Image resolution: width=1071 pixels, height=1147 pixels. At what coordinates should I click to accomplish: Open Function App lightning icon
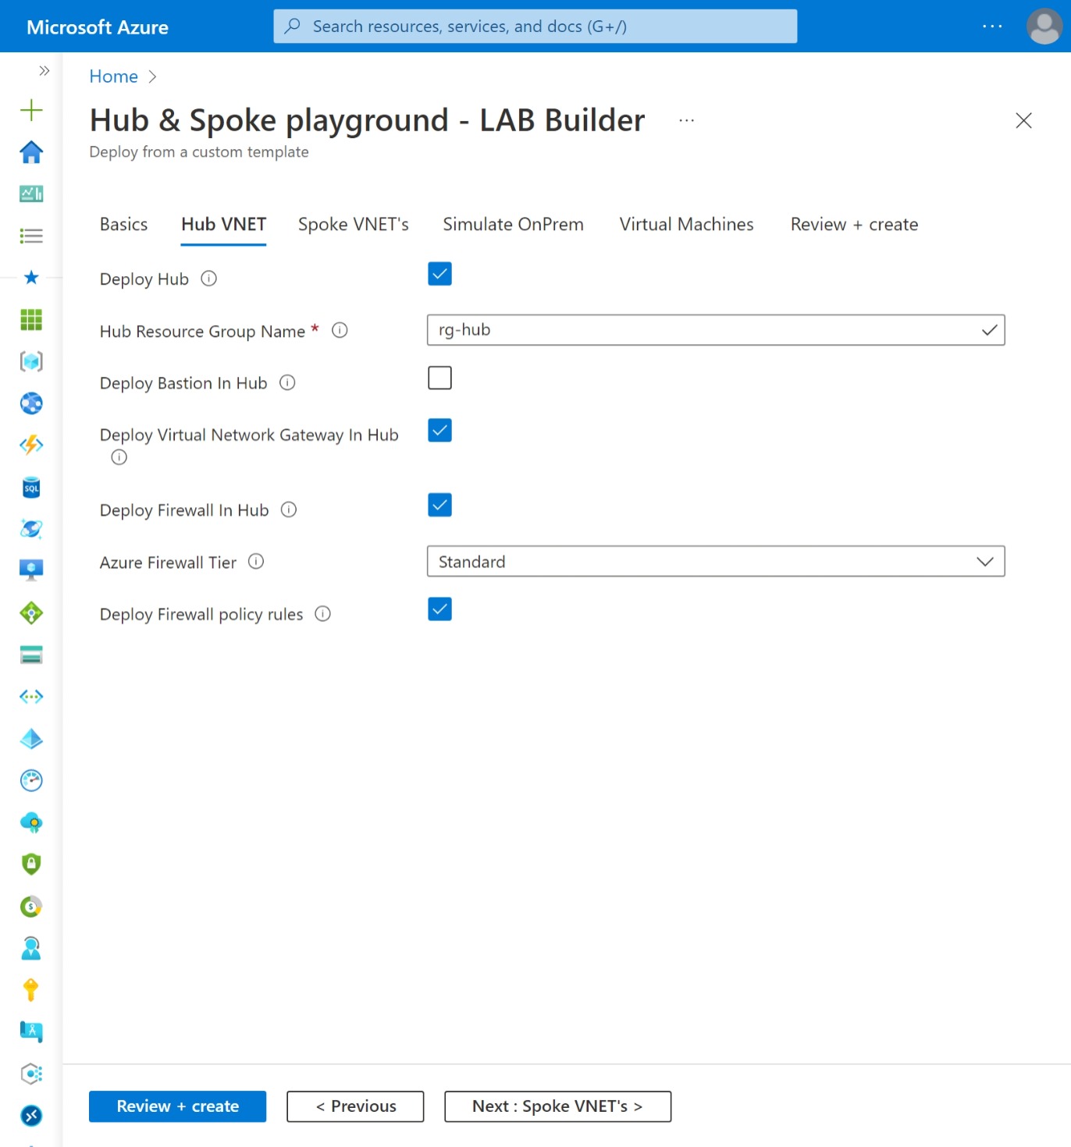(x=31, y=445)
